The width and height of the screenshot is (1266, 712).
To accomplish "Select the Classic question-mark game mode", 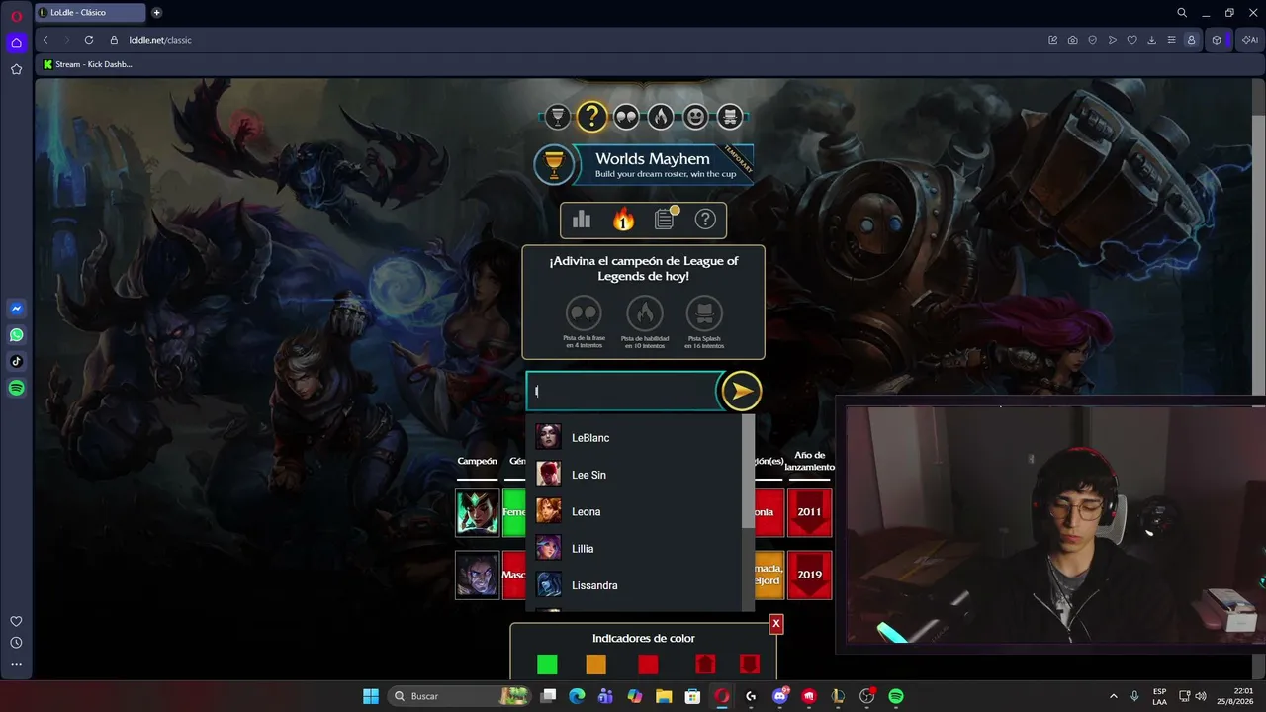I will click(x=591, y=117).
